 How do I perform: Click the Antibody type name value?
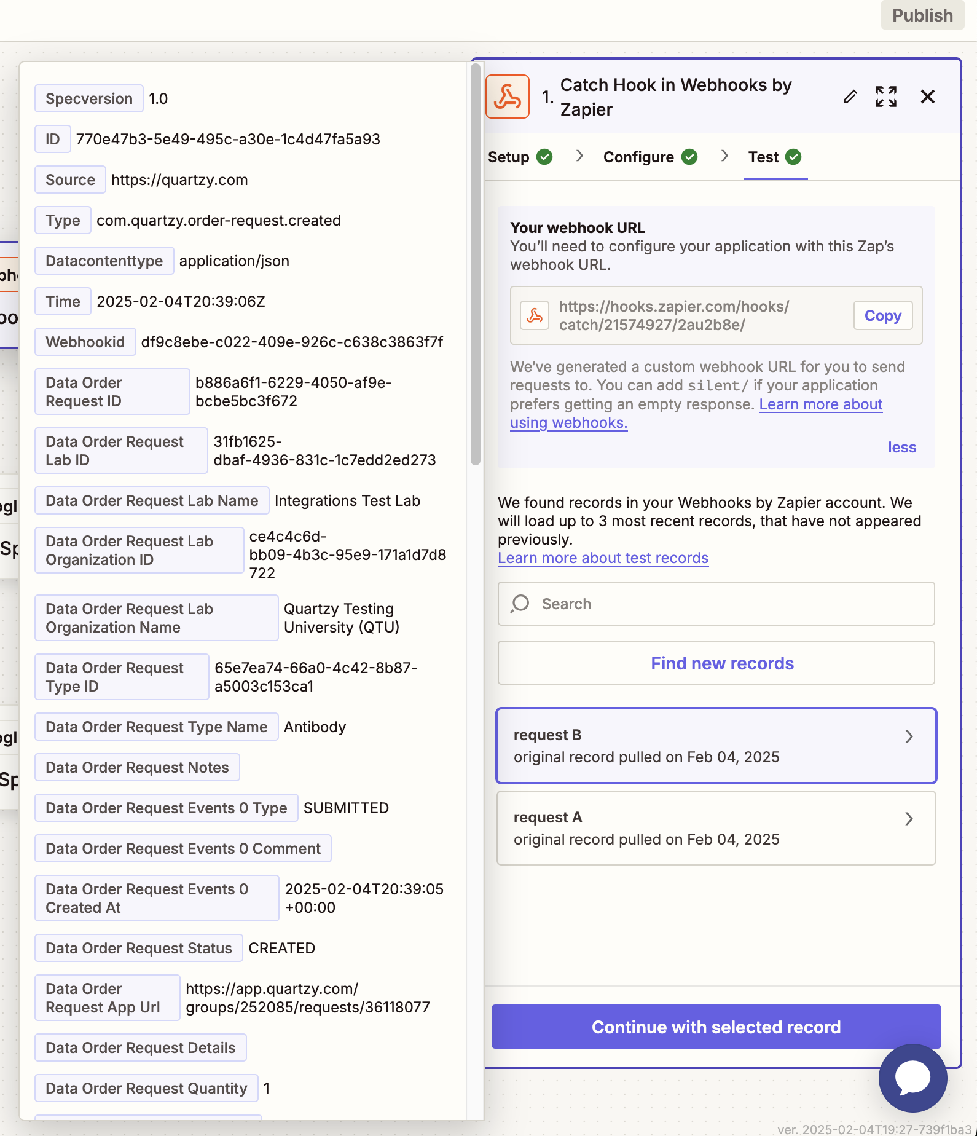(315, 727)
